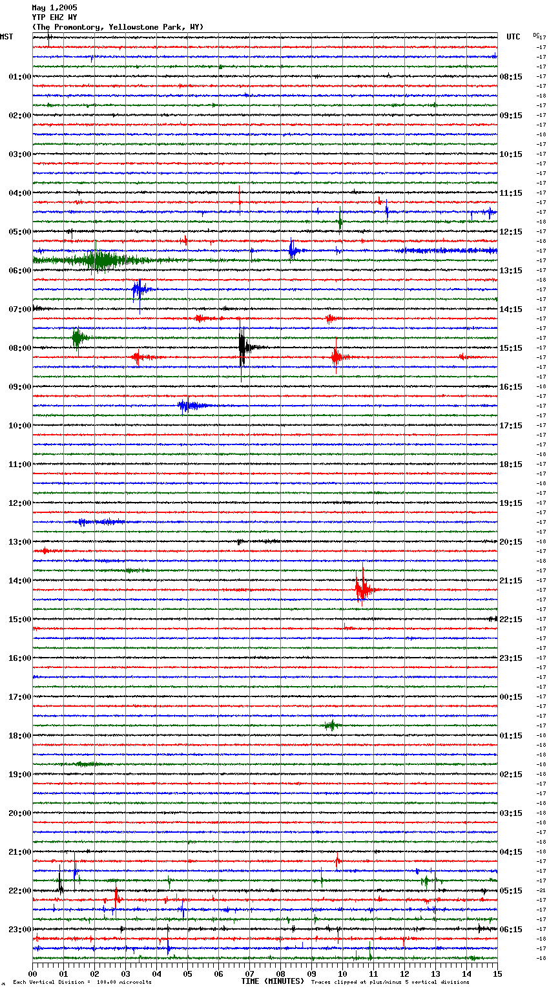Click the 08:15 UTC time label

click(511, 77)
